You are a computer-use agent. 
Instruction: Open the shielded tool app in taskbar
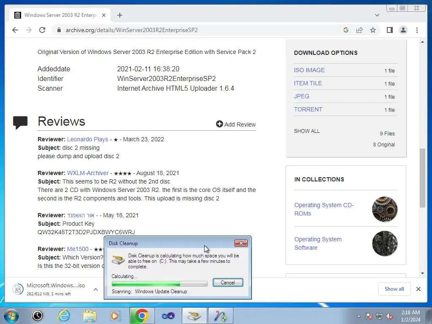coord(220,316)
